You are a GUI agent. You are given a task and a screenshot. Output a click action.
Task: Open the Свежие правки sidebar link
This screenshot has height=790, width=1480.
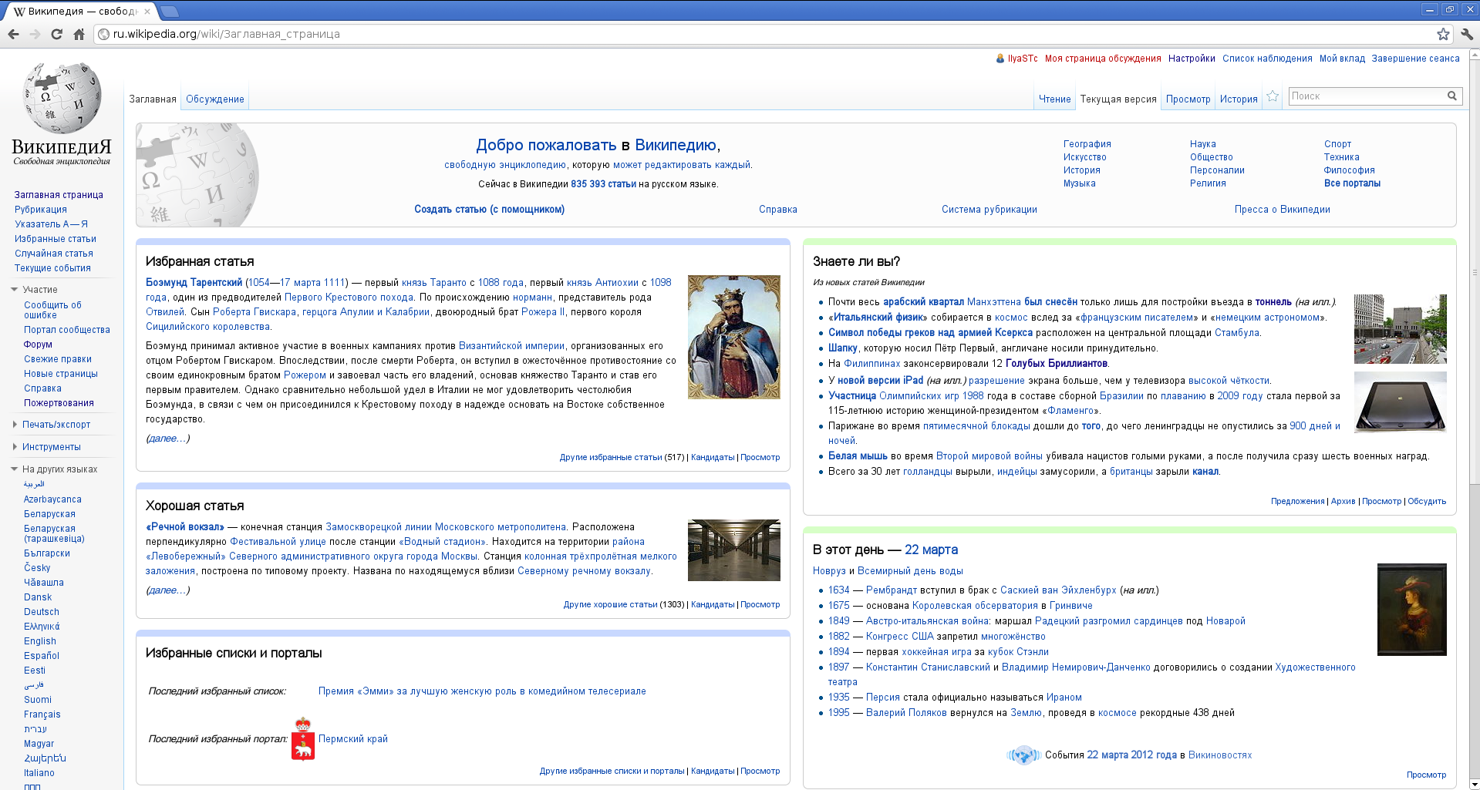58,359
